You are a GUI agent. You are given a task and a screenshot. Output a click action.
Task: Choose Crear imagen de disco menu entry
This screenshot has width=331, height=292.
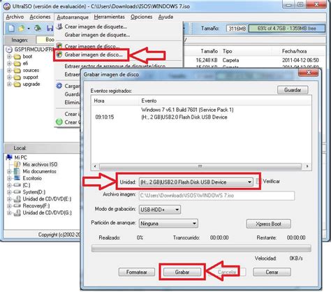92,46
